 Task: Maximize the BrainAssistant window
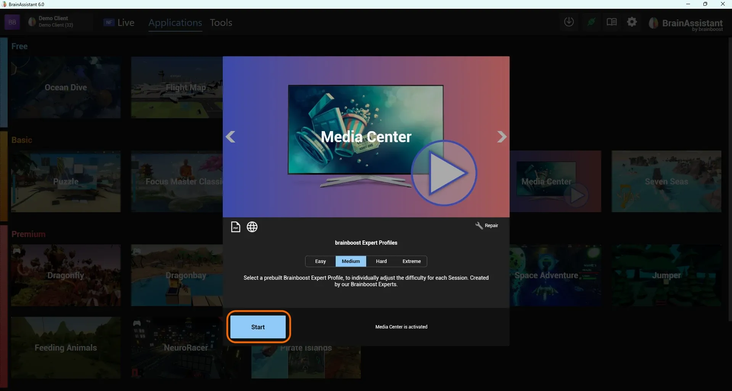705,4
